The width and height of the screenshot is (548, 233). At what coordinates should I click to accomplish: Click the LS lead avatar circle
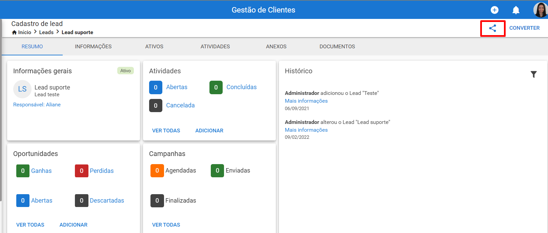[22, 89]
